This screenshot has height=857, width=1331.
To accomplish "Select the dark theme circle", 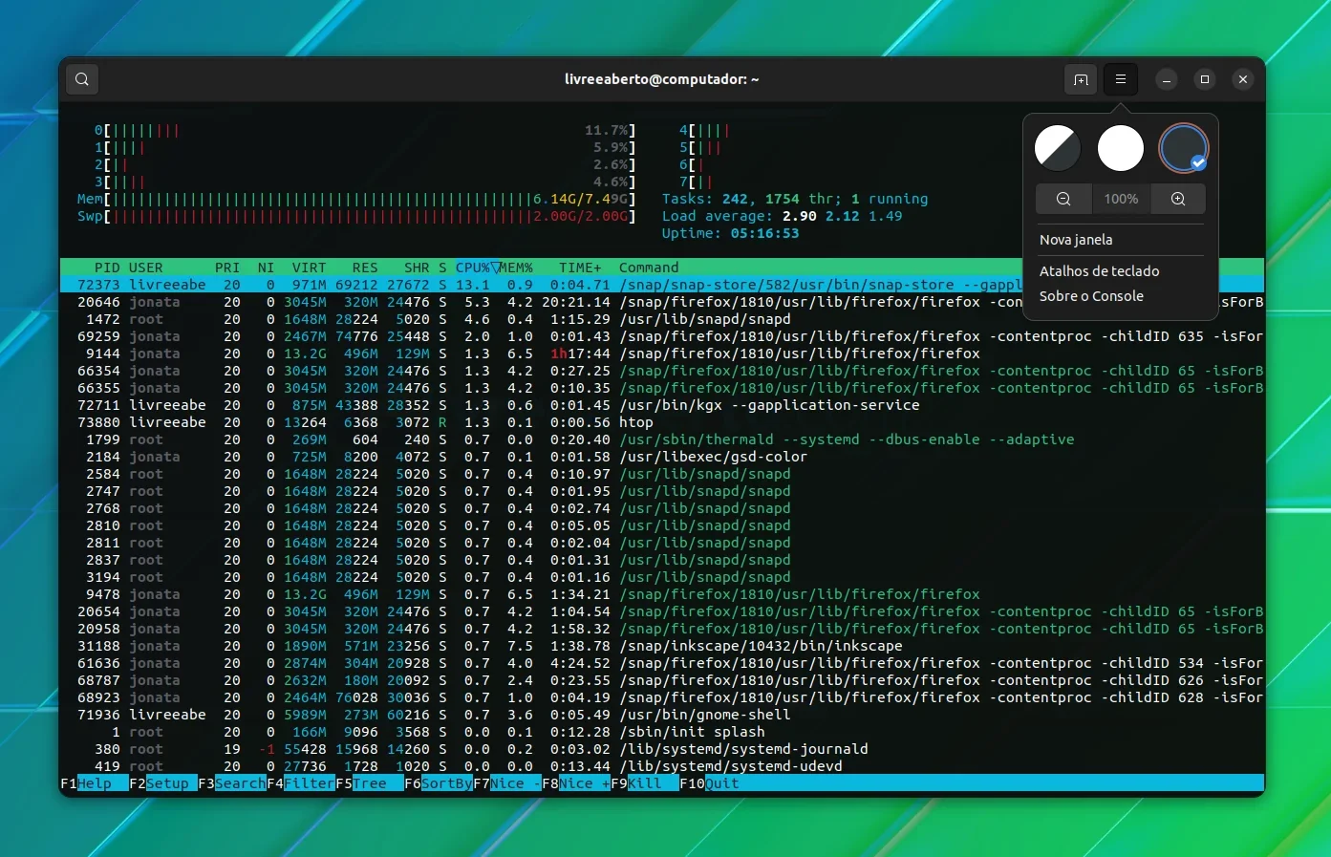I will coord(1184,148).
